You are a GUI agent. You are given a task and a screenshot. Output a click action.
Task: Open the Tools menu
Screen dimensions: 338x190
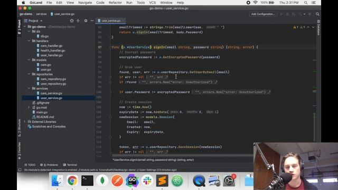click(140, 3)
